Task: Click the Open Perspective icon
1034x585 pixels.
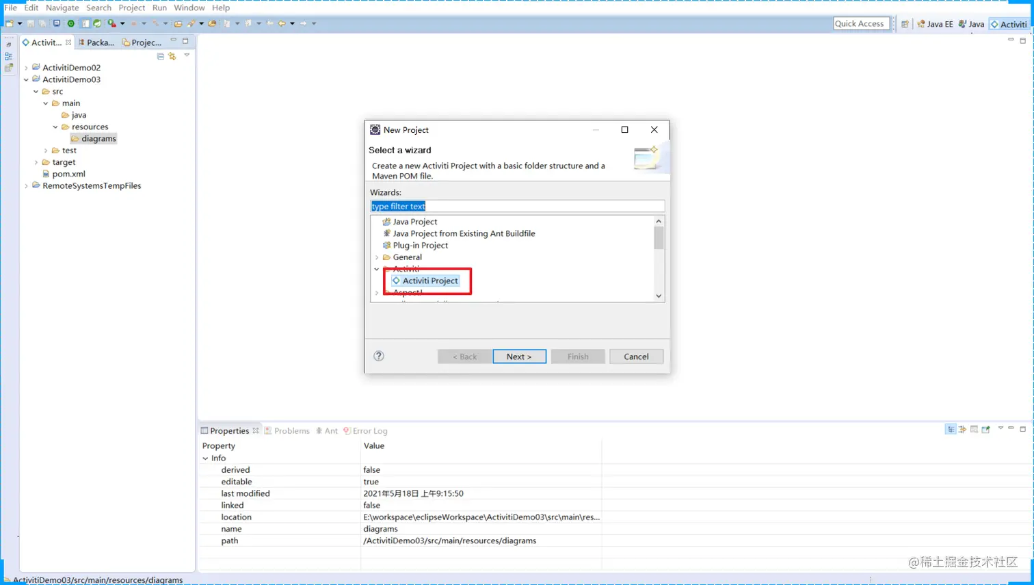Action: pos(905,24)
